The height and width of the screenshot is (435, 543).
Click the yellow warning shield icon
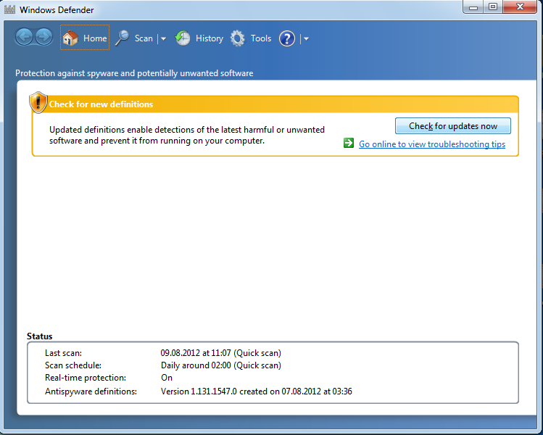38,103
